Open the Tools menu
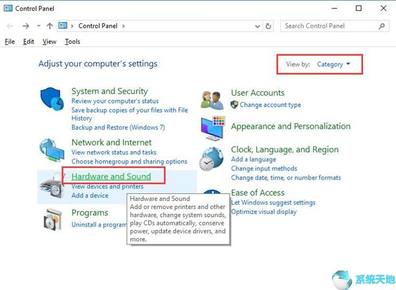The width and height of the screenshot is (396, 290). click(x=72, y=41)
